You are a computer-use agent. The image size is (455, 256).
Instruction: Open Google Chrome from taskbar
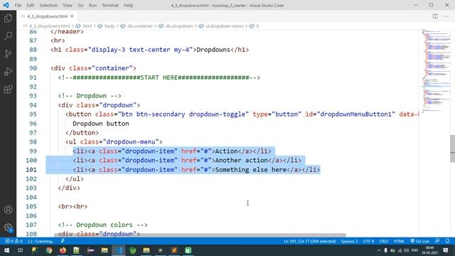pos(49,250)
